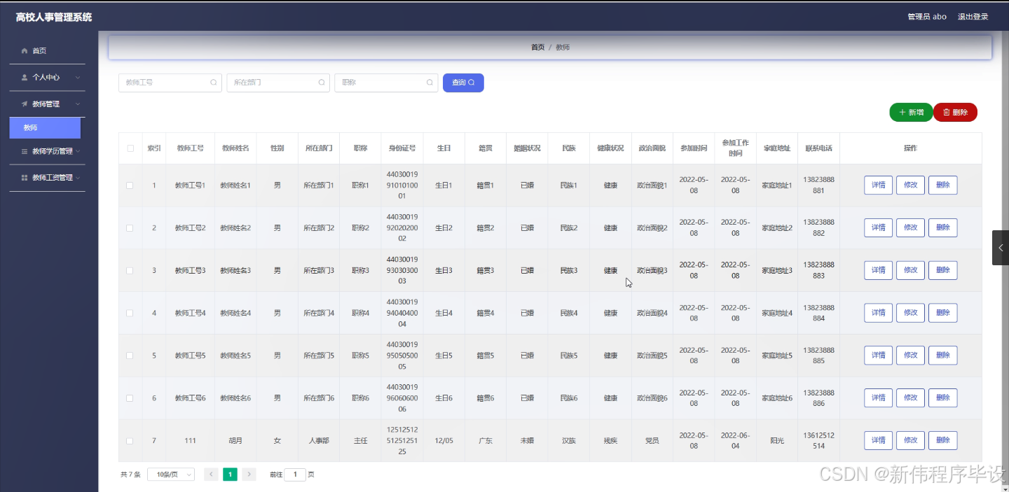Check the box for row 教师工号5

[x=130, y=356]
